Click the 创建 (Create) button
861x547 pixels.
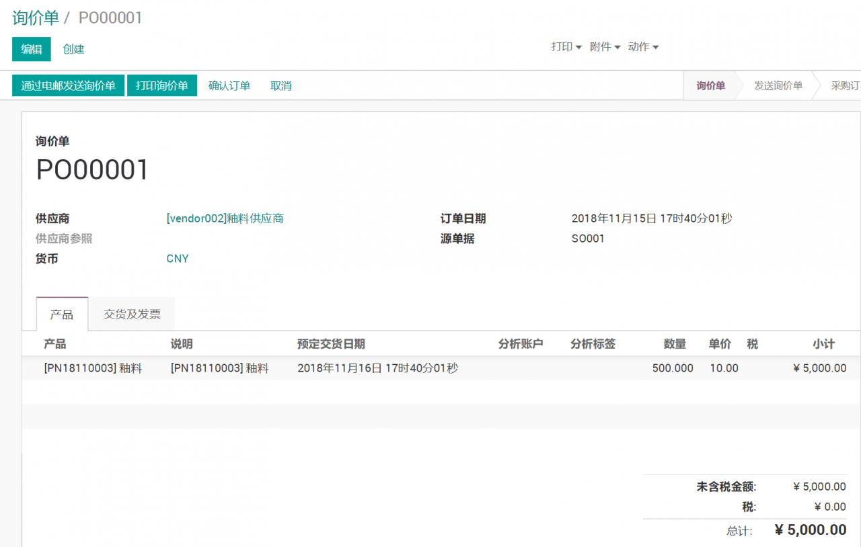coord(73,49)
